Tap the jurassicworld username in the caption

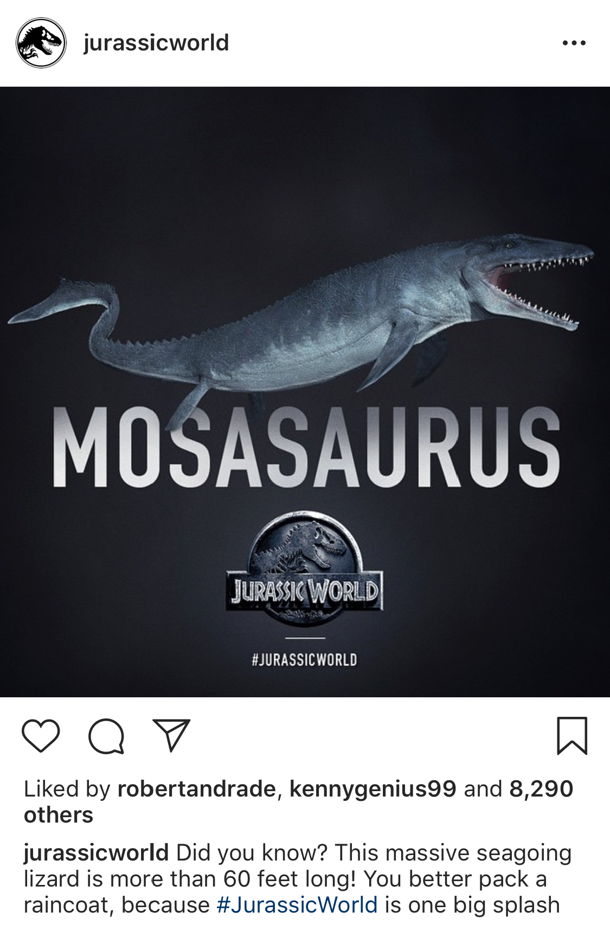point(96,853)
